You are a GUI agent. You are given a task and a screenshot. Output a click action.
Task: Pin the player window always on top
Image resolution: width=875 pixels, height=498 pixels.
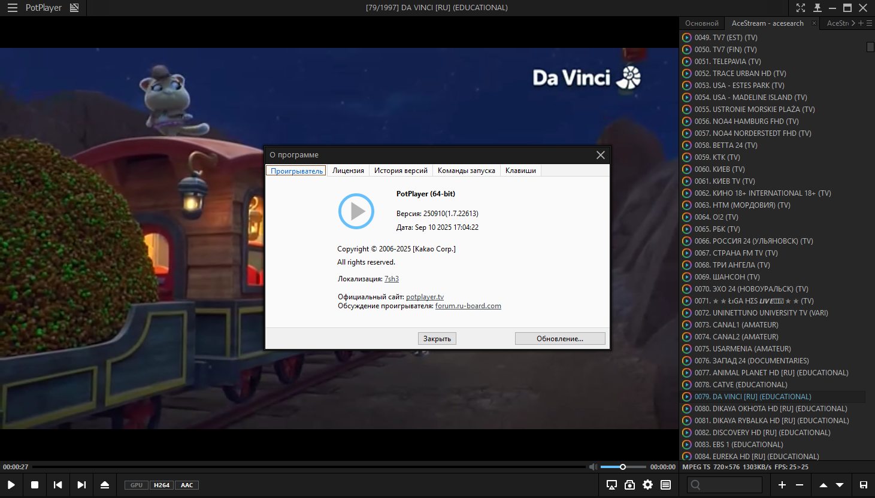point(817,8)
